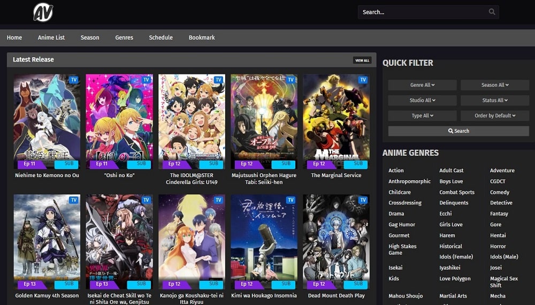Screen dimensions: 535x305
Task: Select the Idols (Female) genre link
Action: click(456, 257)
